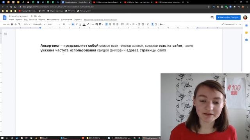This screenshot has height=140, width=250.
Task: Select the paint format tool
Action: tap(19, 24)
